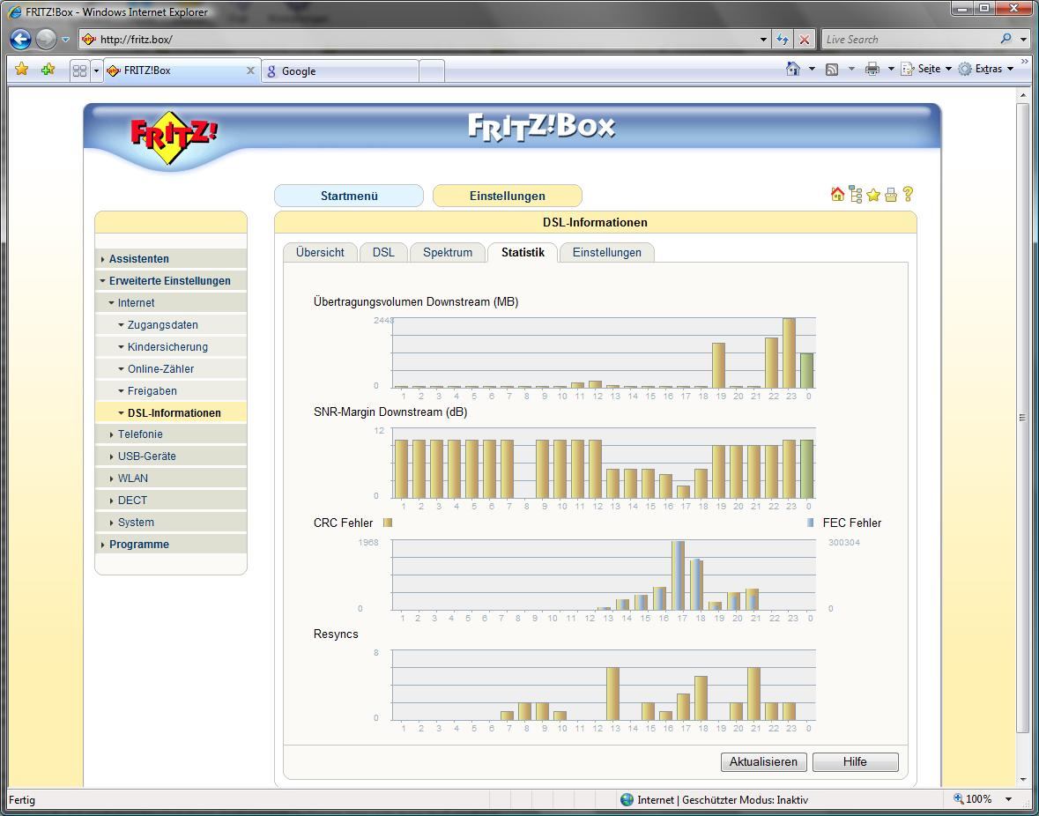Switch to the DSL tab
The height and width of the screenshot is (816, 1039).
[x=383, y=252]
